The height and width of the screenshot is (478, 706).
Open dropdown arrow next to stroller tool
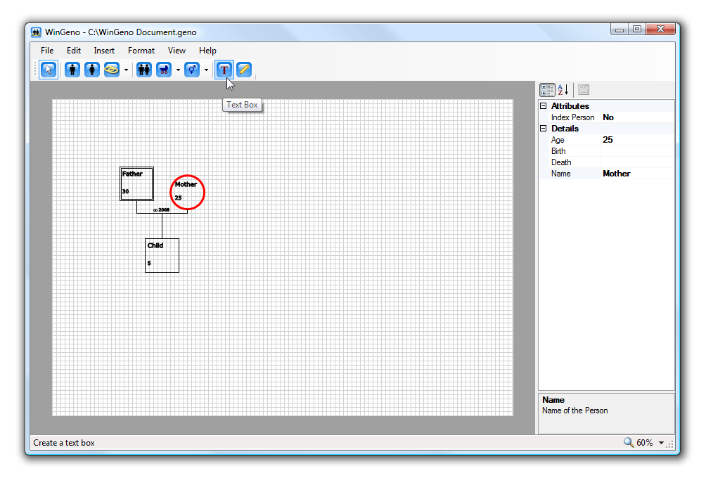point(178,70)
